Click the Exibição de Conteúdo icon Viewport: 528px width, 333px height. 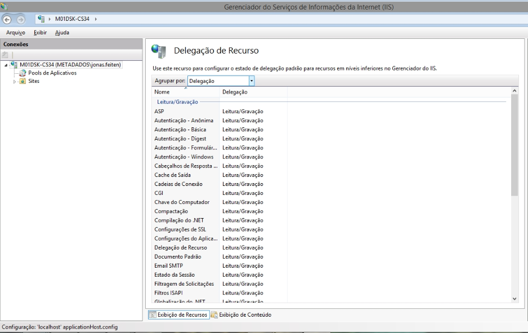tap(214, 315)
